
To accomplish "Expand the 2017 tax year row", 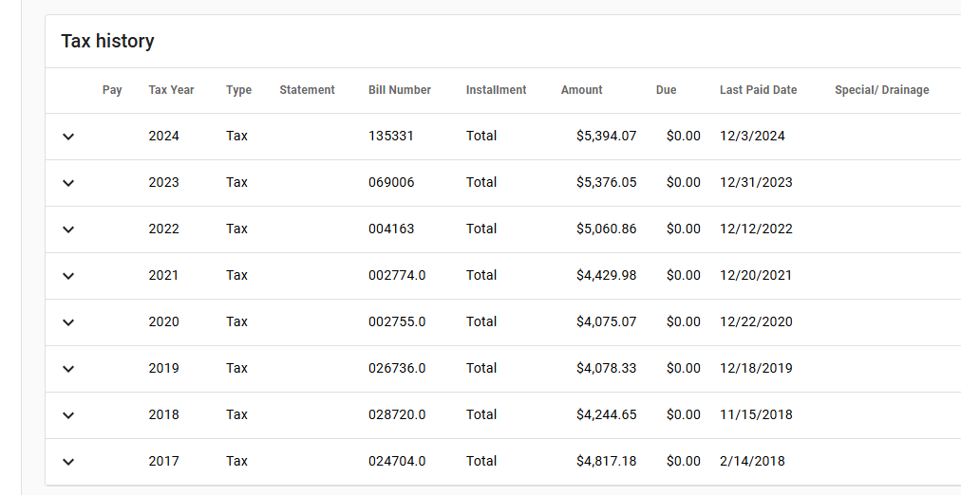I will coord(68,462).
